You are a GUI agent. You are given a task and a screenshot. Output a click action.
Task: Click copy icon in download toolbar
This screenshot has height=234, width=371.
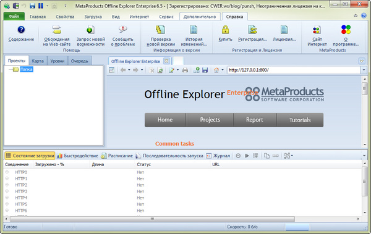coord(267,156)
